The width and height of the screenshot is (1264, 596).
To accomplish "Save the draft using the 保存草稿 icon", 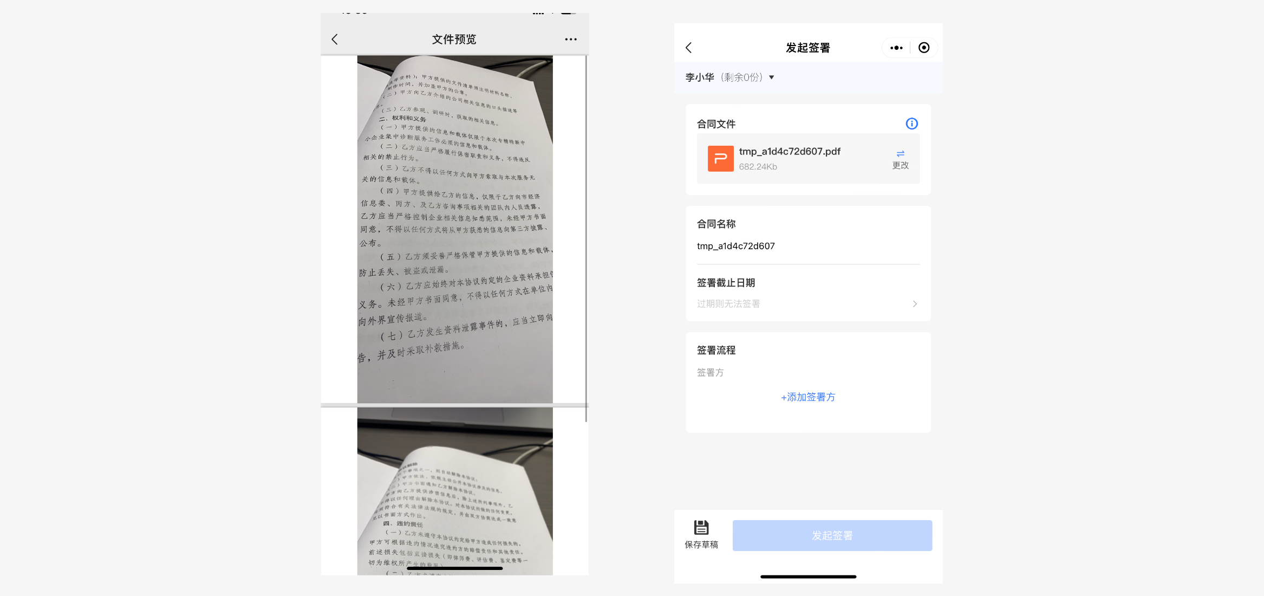I will coord(701,528).
